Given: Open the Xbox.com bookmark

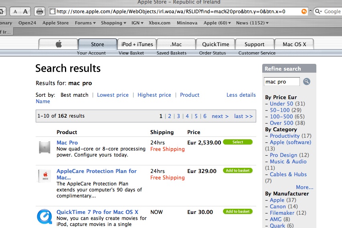Looking at the screenshot, I should 160,23.
